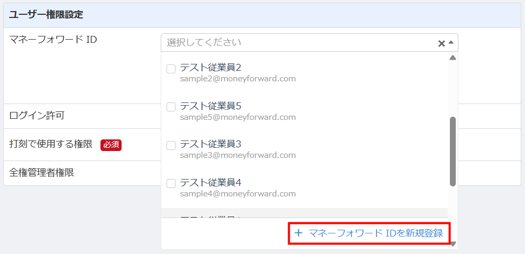Click the plus icon before マネーフォワード IDを新規登録
This screenshot has width=525, height=254.
tap(298, 233)
